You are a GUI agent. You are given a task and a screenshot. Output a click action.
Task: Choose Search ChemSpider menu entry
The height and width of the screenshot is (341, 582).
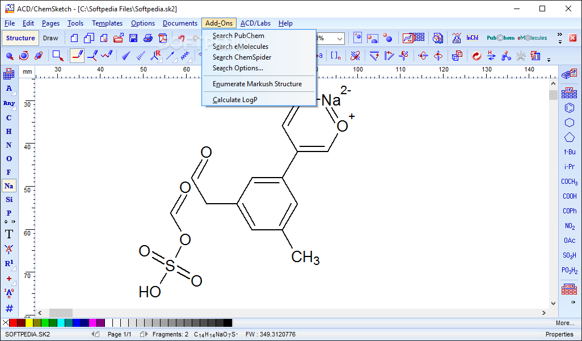242,57
